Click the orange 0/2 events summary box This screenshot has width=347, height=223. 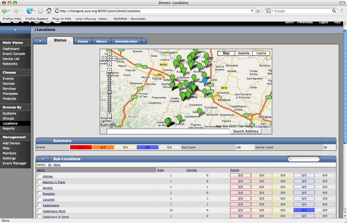[x=103, y=147]
